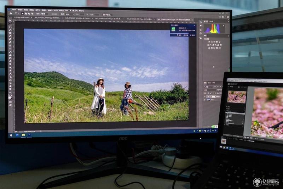Select the Lasso tool
The image size is (283, 189).
click(10, 27)
